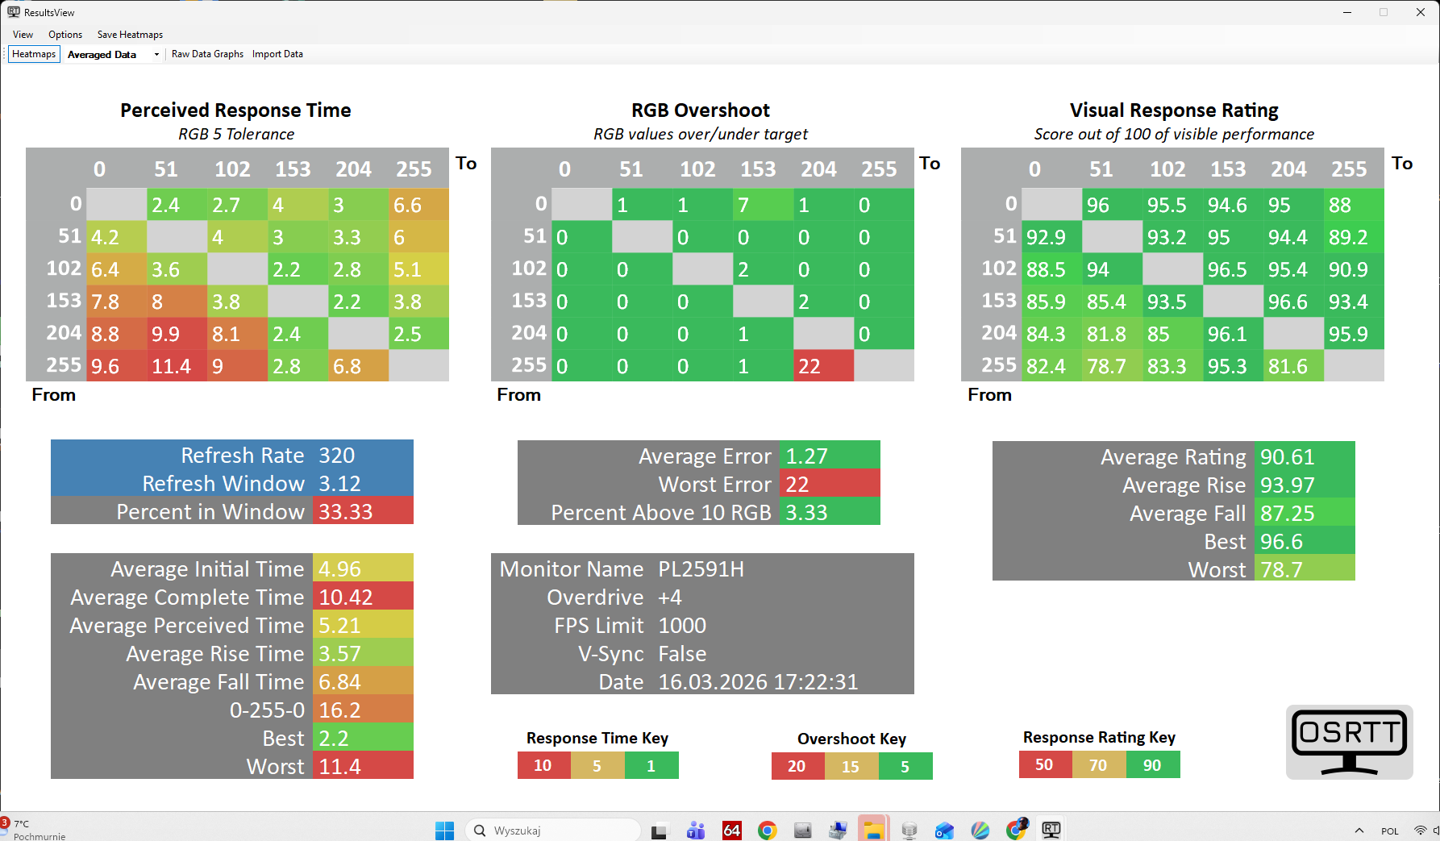The width and height of the screenshot is (1440, 841).
Task: Open Raw Data Graphs view
Action: pyautogui.click(x=207, y=54)
